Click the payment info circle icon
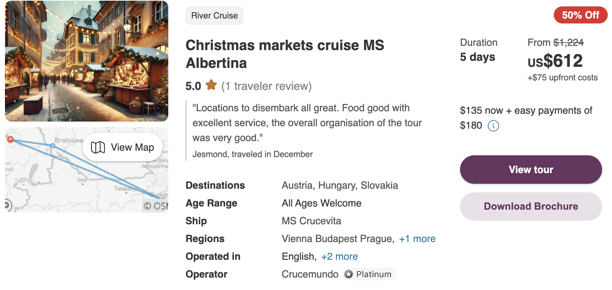This screenshot has height=290, width=612. pyautogui.click(x=493, y=126)
